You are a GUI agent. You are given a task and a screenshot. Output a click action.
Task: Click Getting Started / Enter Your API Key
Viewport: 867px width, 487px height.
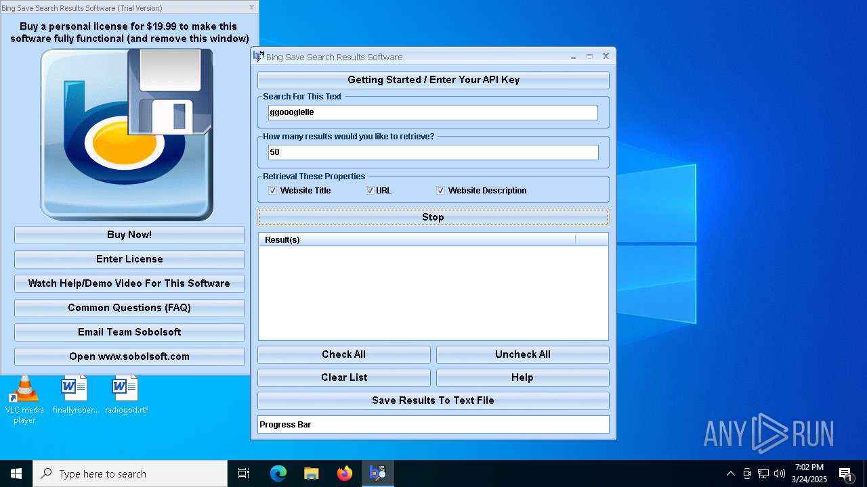point(433,80)
